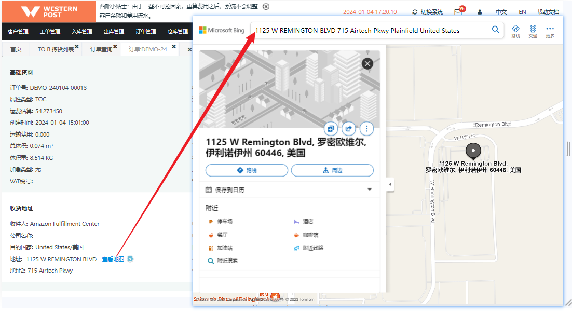Open the 客户管理 menu
This screenshot has width=572, height=311.
18,31
